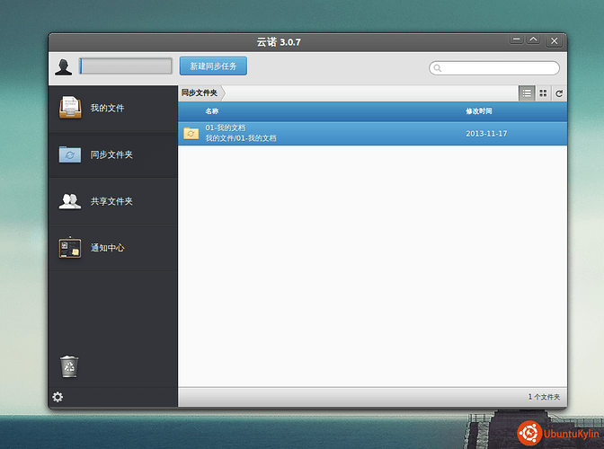Open the recycle bin

coord(69,365)
